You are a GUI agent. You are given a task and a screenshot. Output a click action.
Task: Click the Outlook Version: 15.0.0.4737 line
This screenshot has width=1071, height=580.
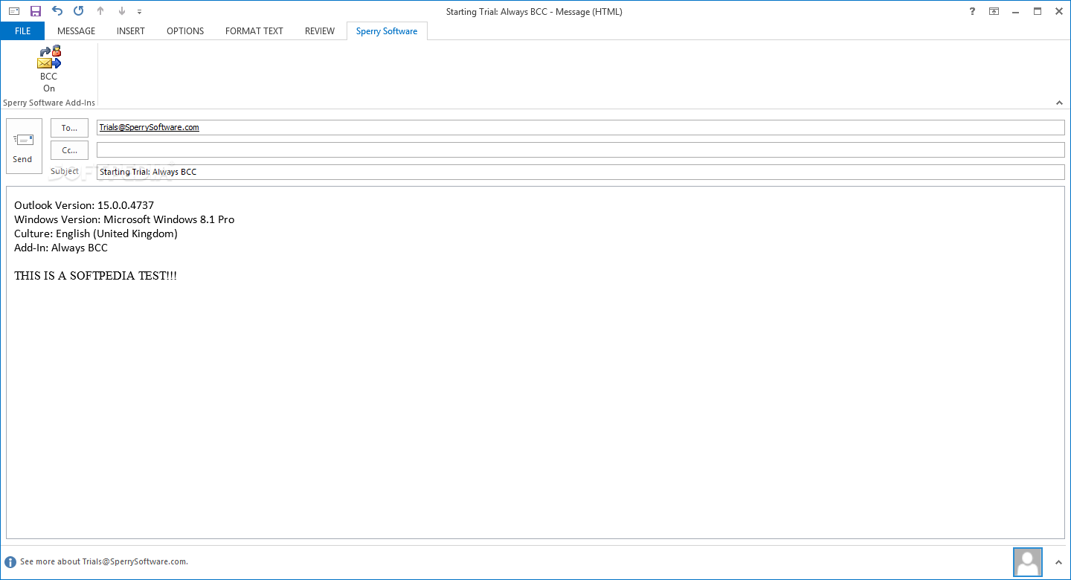tap(84, 205)
